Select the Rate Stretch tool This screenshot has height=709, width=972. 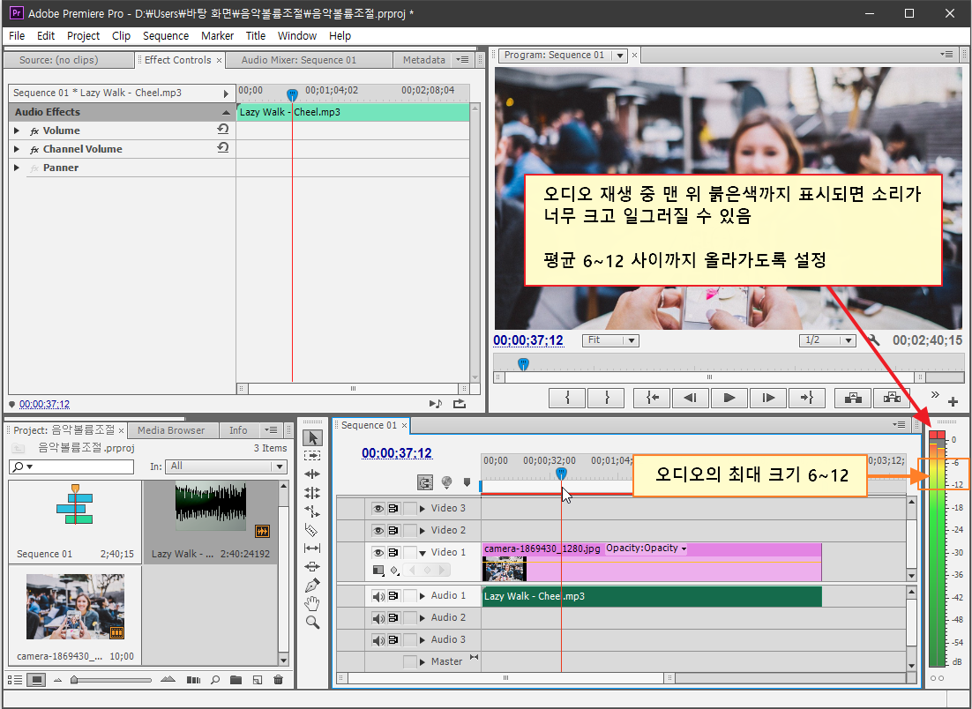pyautogui.click(x=312, y=511)
